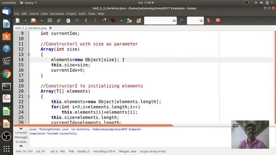This screenshot has height=155, width=276.
Task: Switch to the Compiler message tab
Action: click(x=21, y=133)
